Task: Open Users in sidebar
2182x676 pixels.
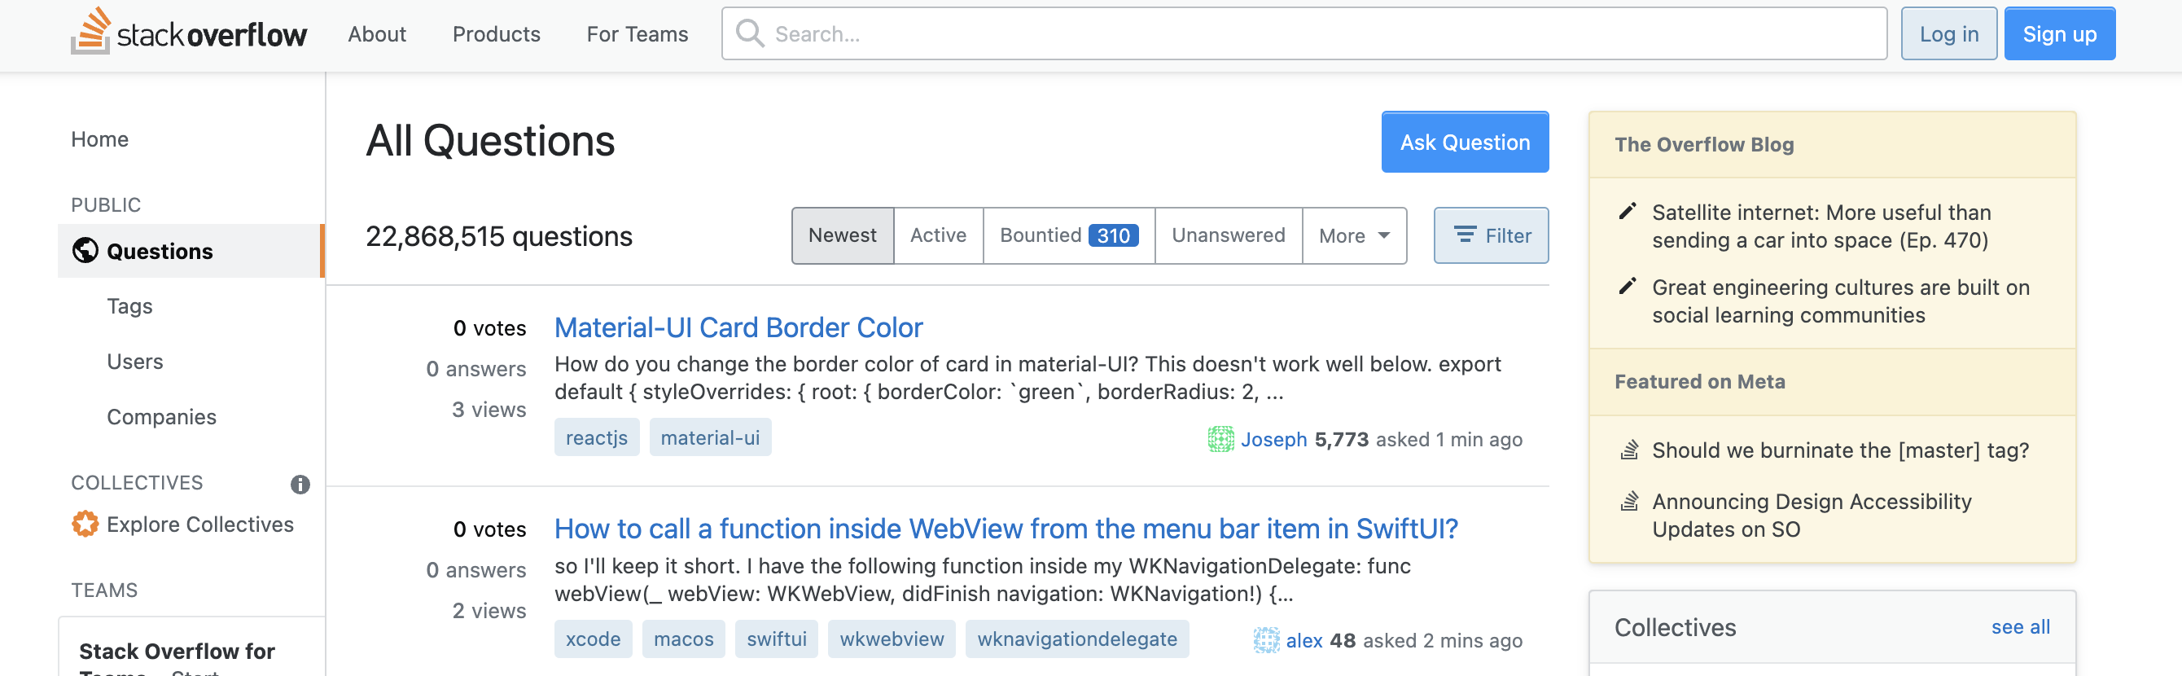Action: click(x=134, y=361)
